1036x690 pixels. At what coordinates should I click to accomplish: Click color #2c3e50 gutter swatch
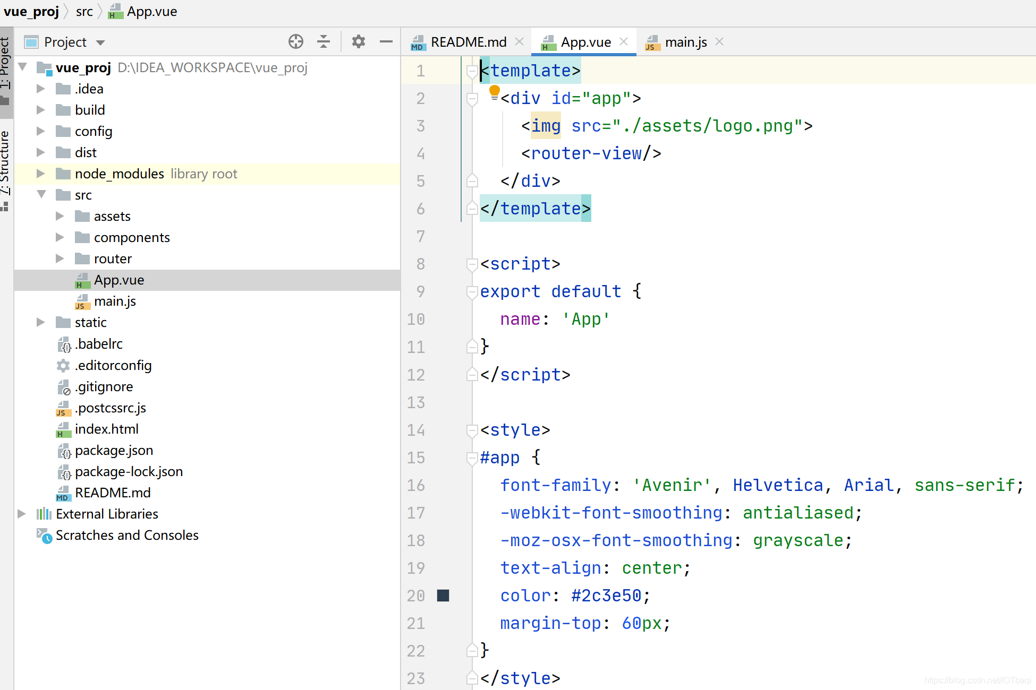click(443, 596)
